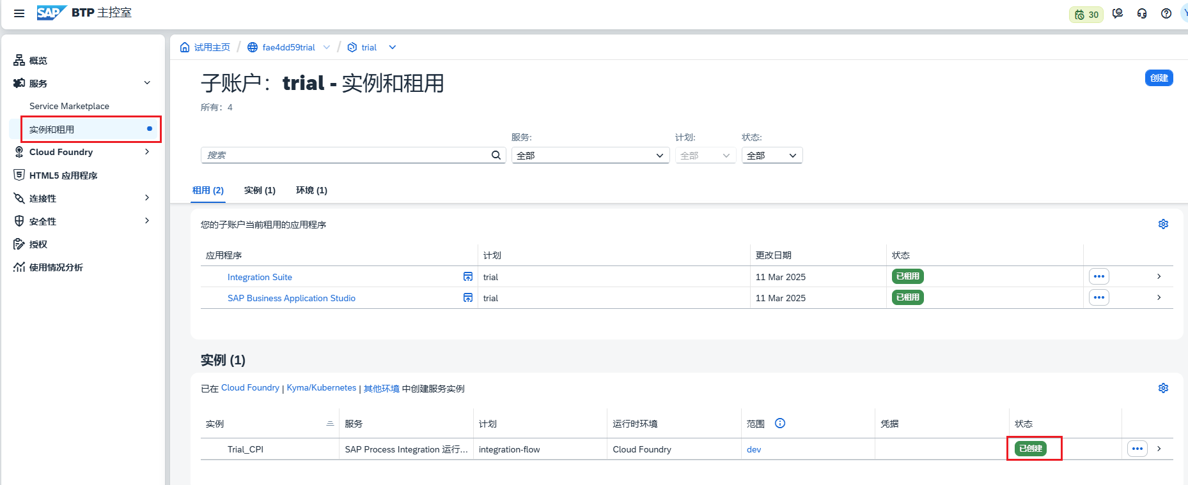The height and width of the screenshot is (485, 1188).
Task: Click the Integration Suite go-to-application icon
Action: (468, 276)
